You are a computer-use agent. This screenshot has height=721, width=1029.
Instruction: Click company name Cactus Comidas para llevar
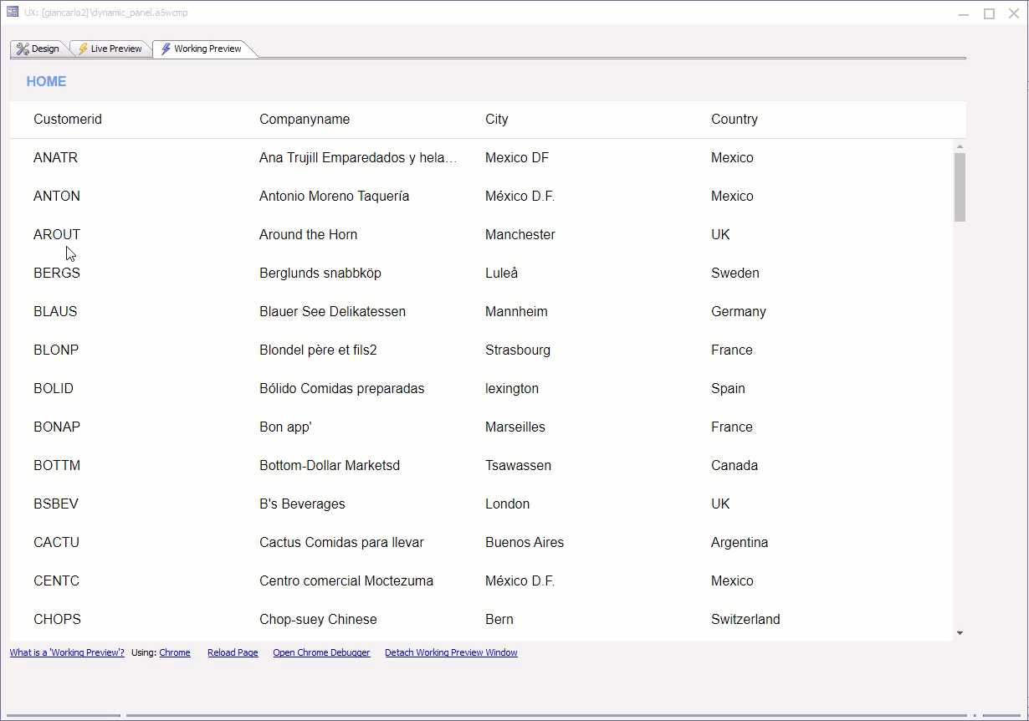(x=341, y=542)
